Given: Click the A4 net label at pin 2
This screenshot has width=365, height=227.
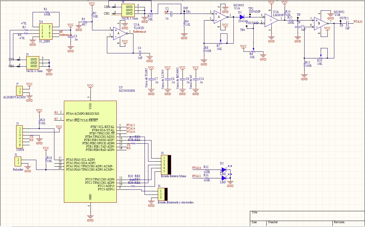Looking at the screenshot, I should point(56,112).
